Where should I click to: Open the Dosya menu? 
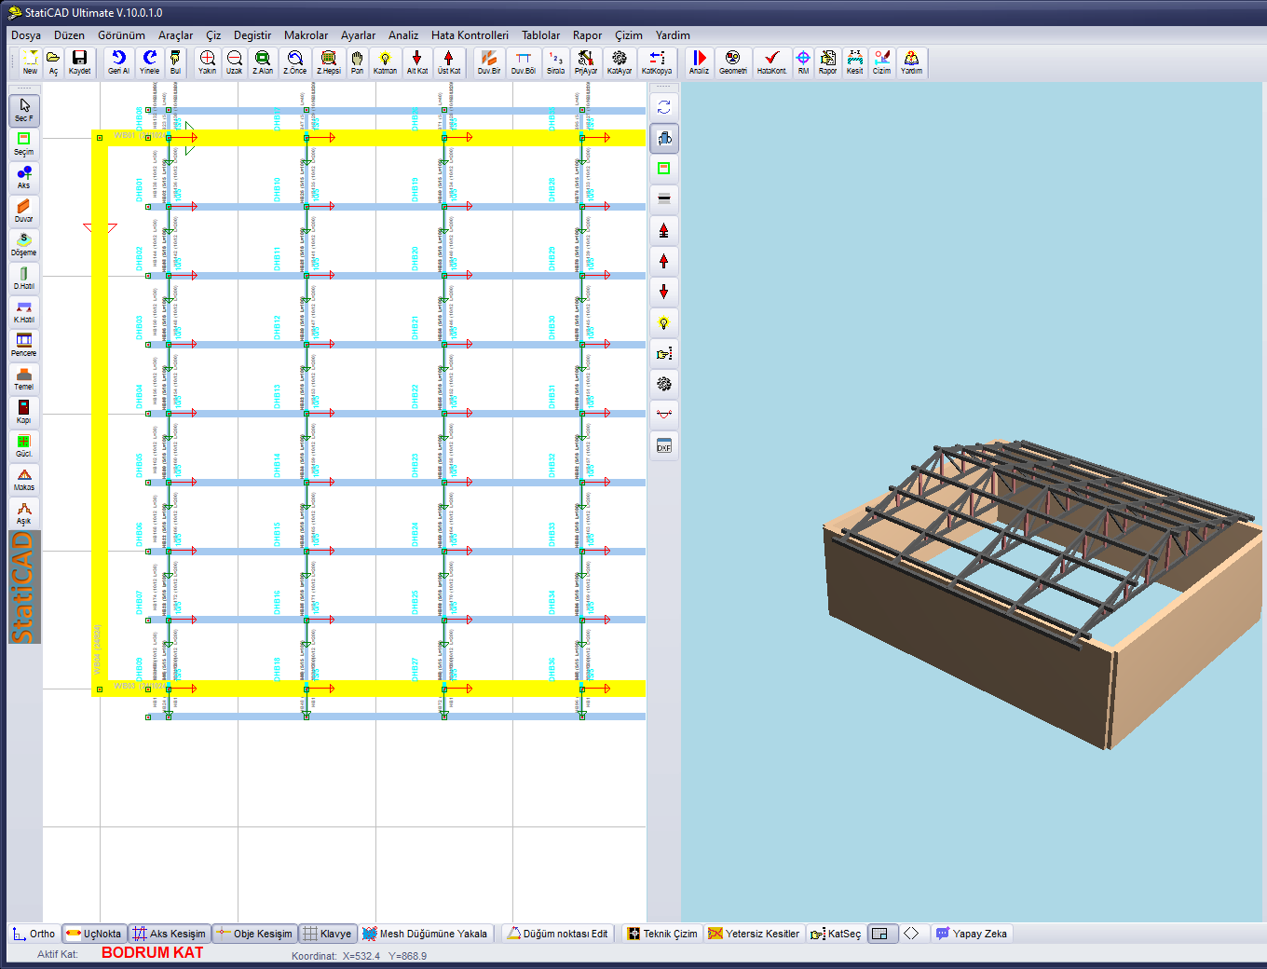[x=26, y=35]
